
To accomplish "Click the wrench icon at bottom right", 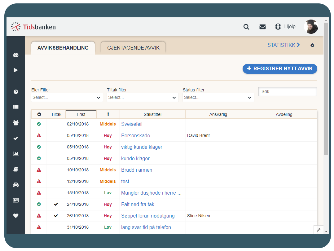I will point(319,230).
